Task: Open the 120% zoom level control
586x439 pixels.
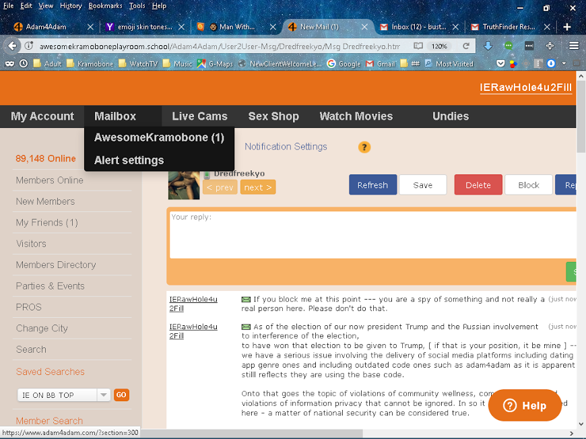Action: (439, 46)
